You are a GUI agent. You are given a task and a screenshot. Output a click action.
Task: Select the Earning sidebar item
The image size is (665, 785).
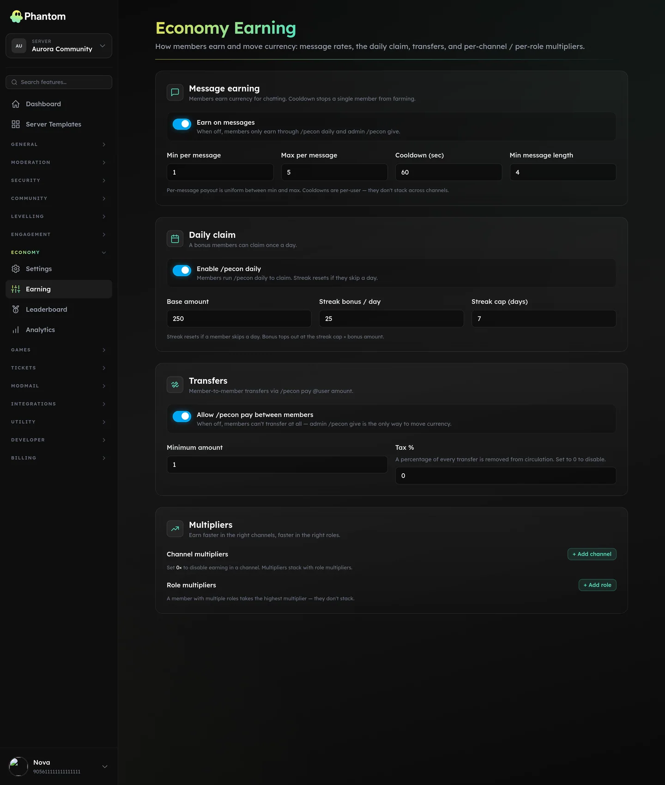(59, 289)
